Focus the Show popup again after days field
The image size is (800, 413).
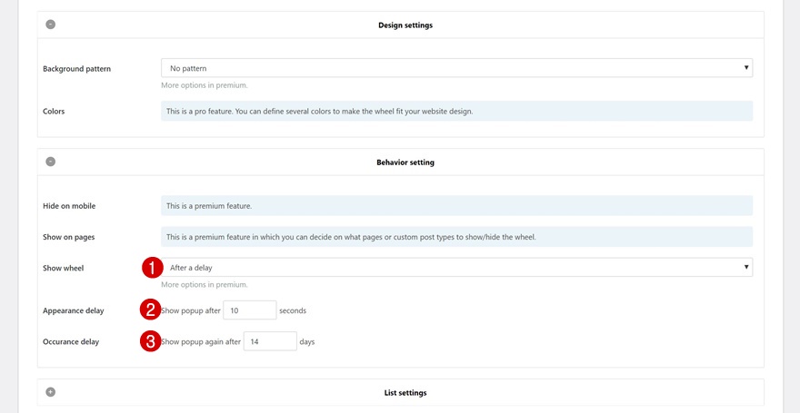coord(270,342)
